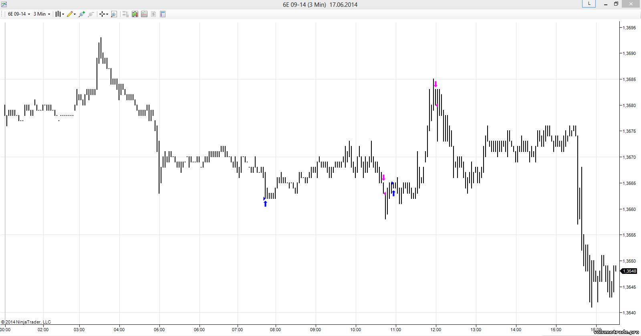The image size is (641, 336).
Task: Minimize the chart window
Action: tap(606, 4)
